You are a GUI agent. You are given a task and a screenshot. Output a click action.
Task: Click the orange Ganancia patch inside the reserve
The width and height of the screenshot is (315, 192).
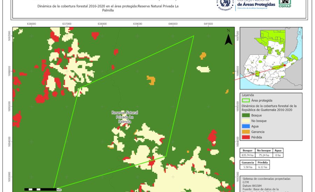pyautogui.click(x=151, y=80)
